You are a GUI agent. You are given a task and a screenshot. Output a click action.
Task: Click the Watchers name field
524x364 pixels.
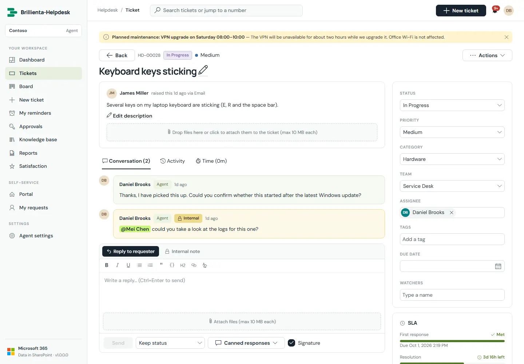(452, 295)
